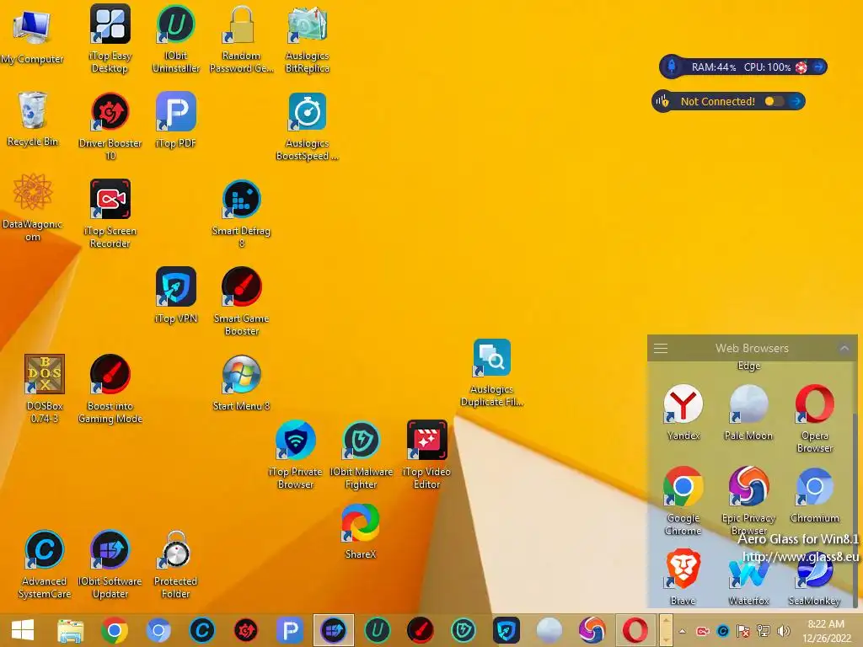Screen dimensions: 863x647
Task: Select the IObit Uninstaller desktop shortcut
Action: click(x=175, y=37)
